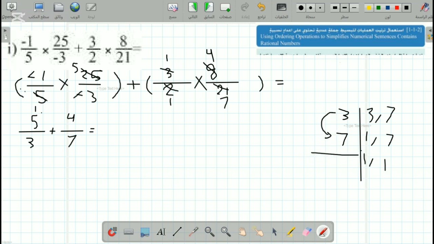
Task: Show the virtual keyboard
Action: pos(129,232)
